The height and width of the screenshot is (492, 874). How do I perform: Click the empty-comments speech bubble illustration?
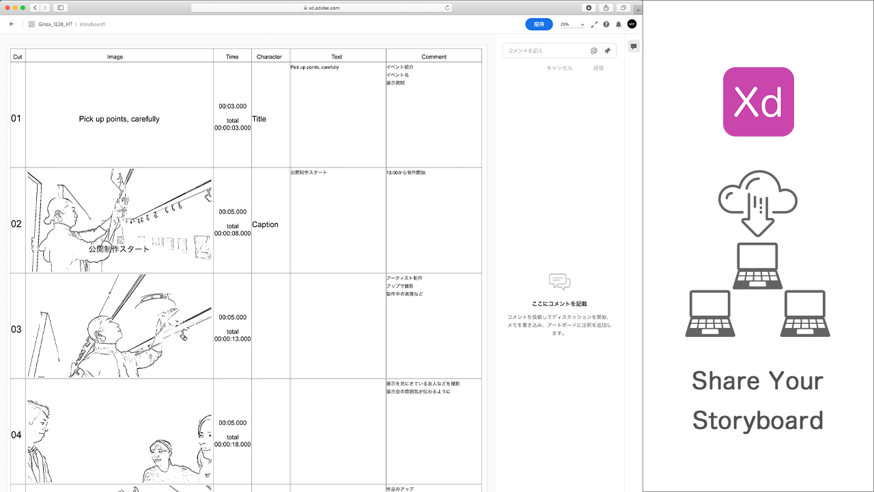559,282
